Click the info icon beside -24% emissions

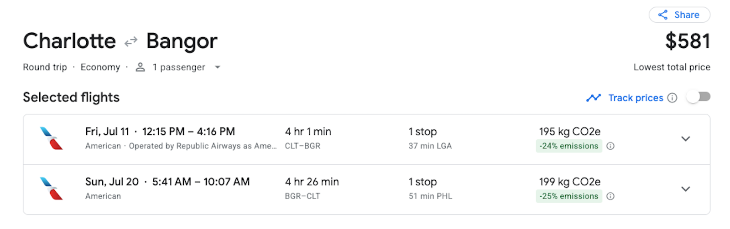click(610, 146)
